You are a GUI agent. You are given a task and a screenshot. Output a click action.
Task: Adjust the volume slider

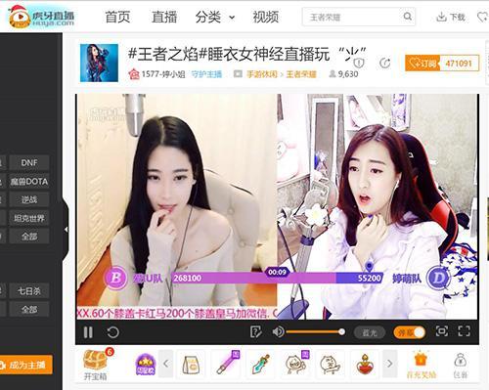315,332
